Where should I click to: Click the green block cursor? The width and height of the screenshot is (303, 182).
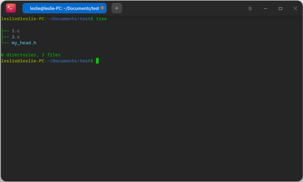97,61
